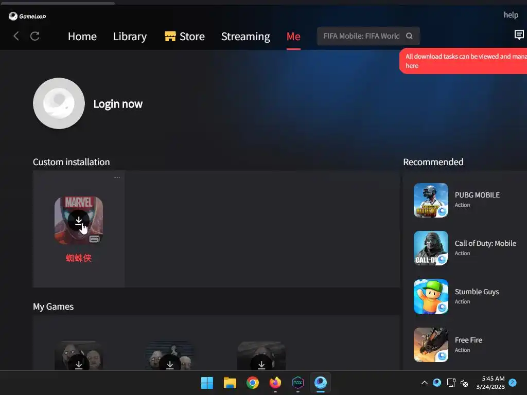This screenshot has width=527, height=395.
Task: Click the muted volume tray icon
Action: 464,383
